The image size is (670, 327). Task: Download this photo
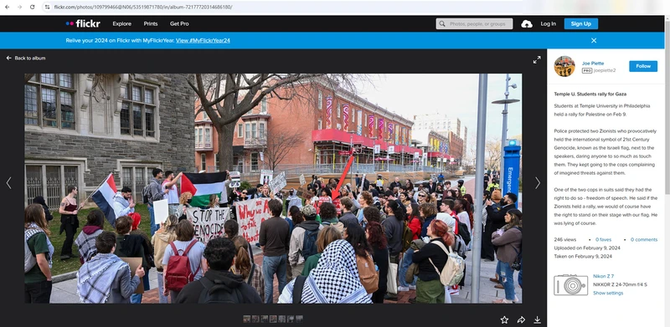537,319
